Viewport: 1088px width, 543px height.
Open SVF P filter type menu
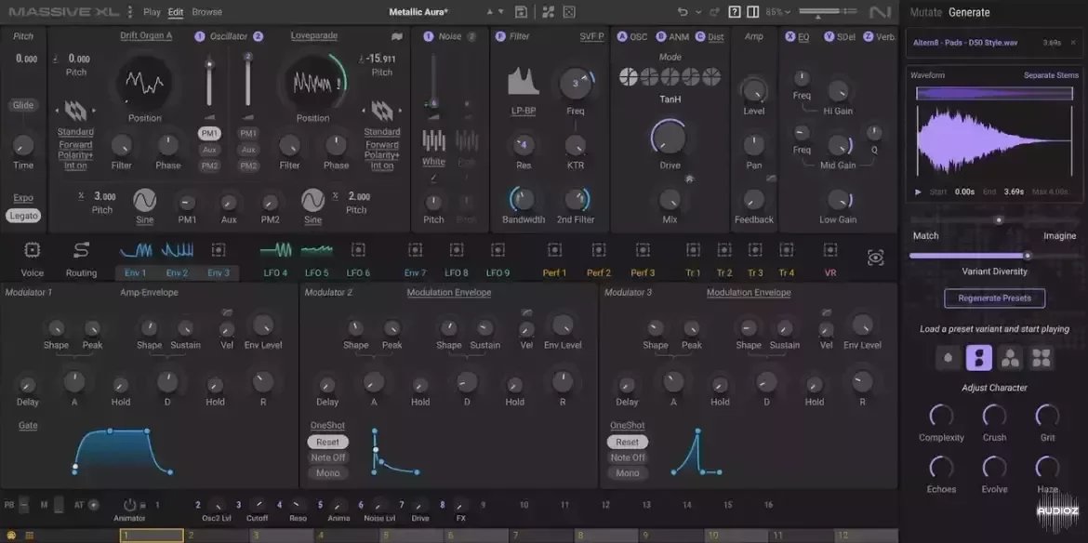[x=591, y=37]
